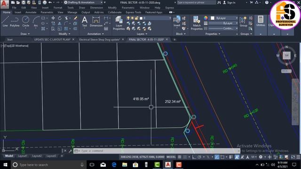Add a new drawing tab with plus
The width and height of the screenshot is (301, 169).
tap(174, 39)
